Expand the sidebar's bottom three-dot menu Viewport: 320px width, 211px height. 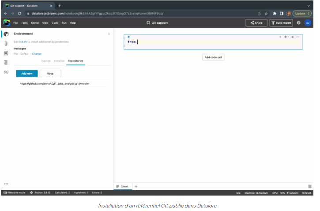pos(6,184)
